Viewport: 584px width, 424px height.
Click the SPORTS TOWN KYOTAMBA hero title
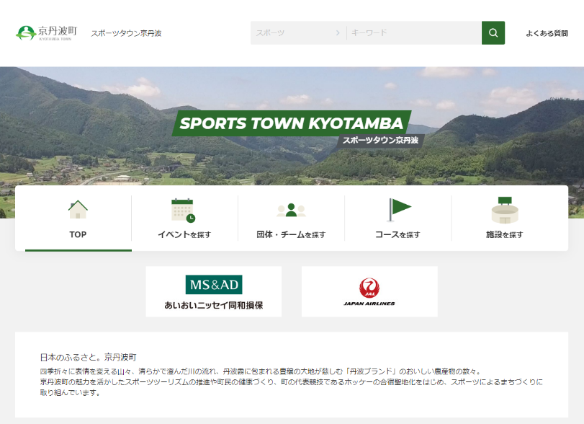click(x=291, y=123)
